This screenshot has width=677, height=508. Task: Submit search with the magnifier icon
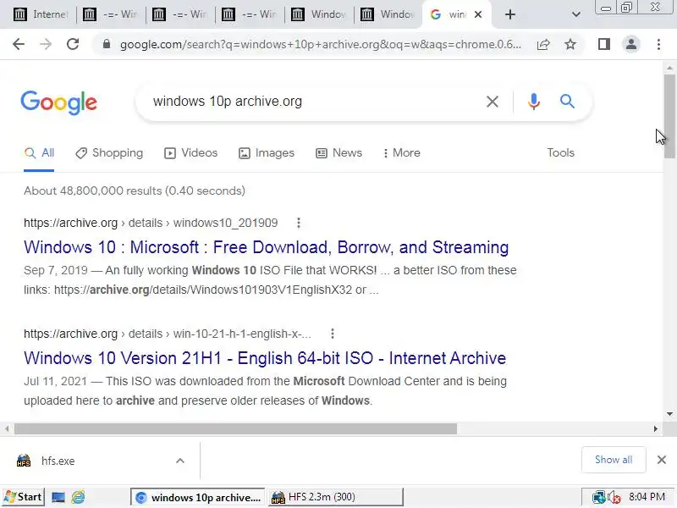coord(567,102)
